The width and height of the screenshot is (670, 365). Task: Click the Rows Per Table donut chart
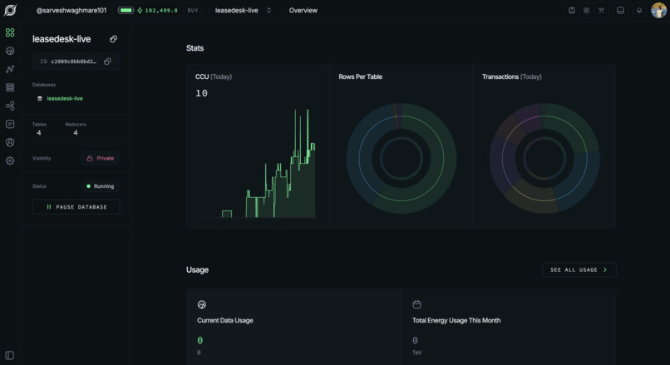pos(401,158)
